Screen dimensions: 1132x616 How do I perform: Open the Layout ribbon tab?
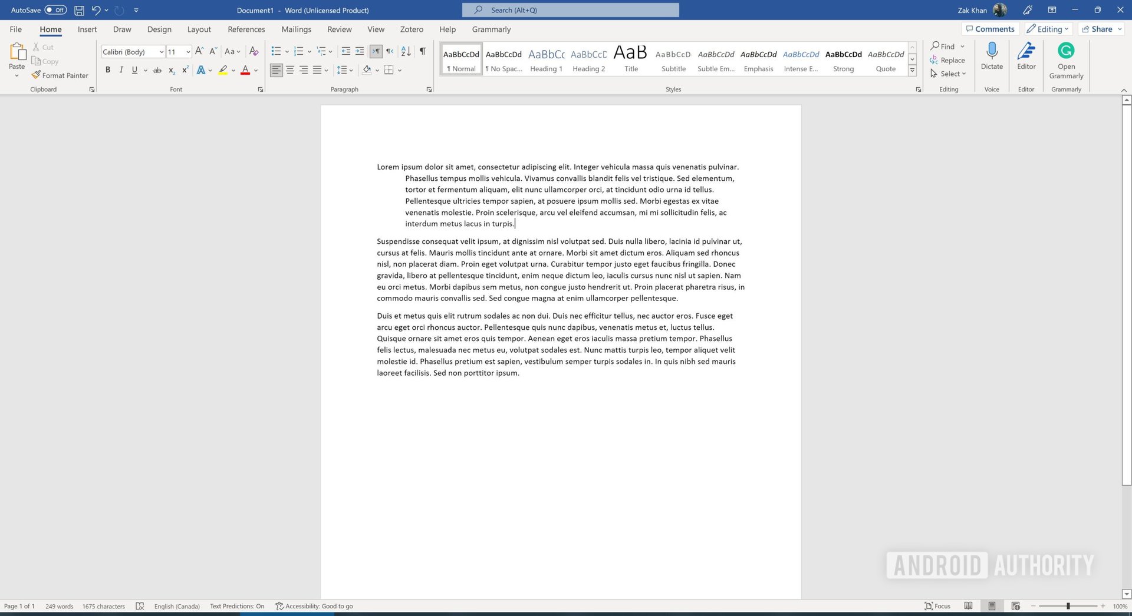[199, 29]
